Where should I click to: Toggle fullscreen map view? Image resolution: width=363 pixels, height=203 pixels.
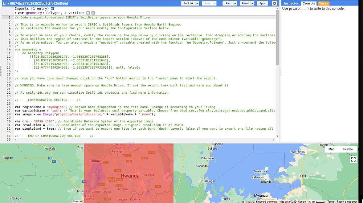click(x=353, y=159)
